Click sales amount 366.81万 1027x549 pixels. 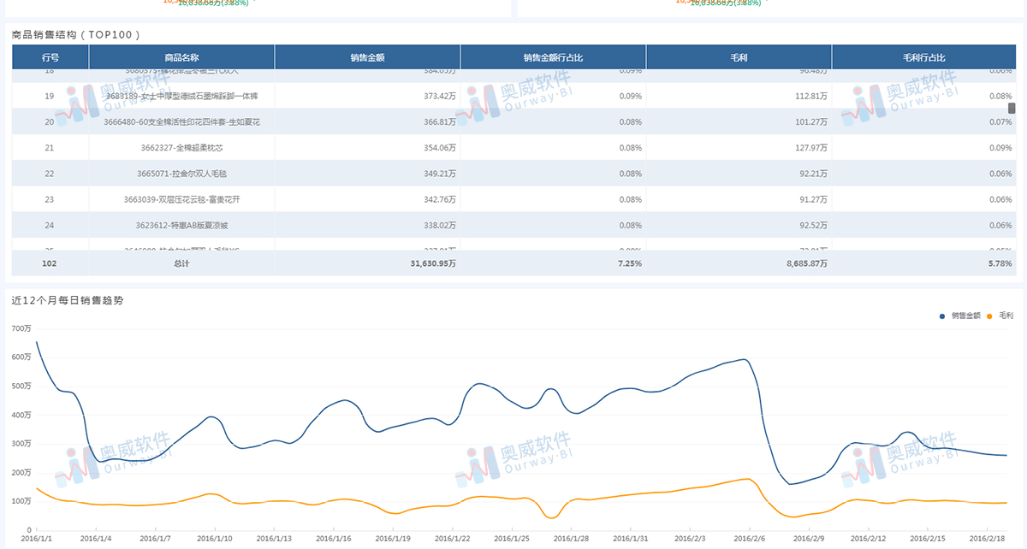pyautogui.click(x=440, y=122)
